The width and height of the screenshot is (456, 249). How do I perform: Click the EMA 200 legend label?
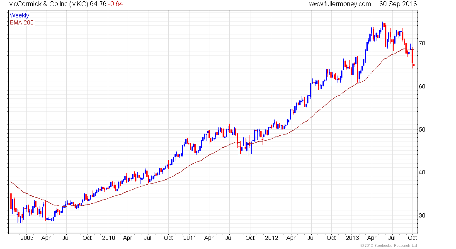[22, 22]
